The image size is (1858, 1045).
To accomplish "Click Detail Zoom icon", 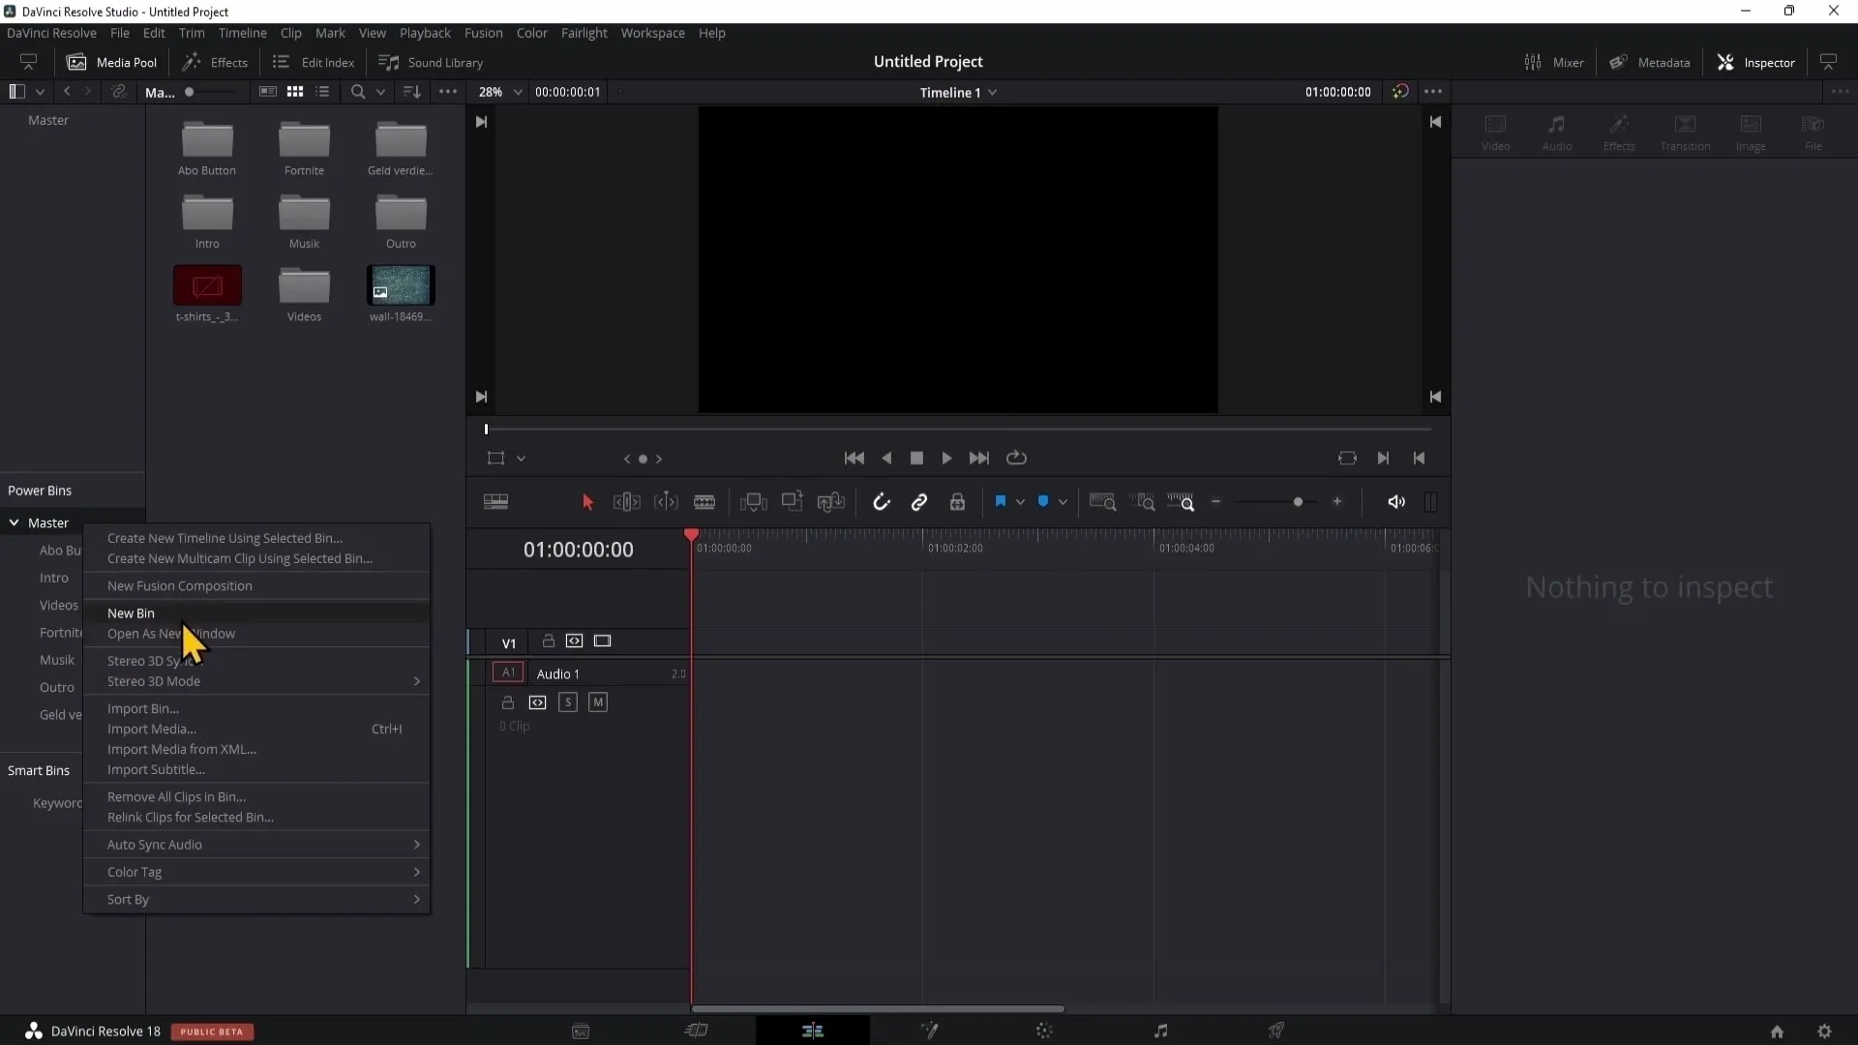I will [1144, 502].
